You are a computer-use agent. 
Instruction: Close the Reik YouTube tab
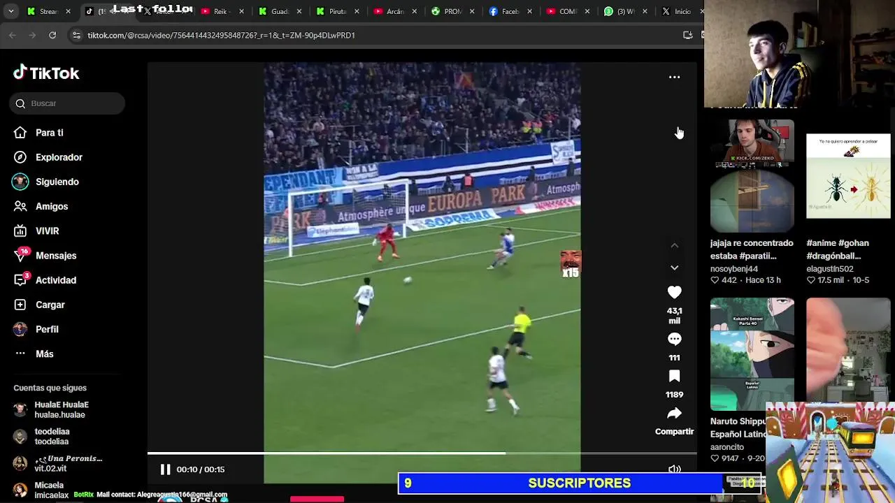coord(241,11)
